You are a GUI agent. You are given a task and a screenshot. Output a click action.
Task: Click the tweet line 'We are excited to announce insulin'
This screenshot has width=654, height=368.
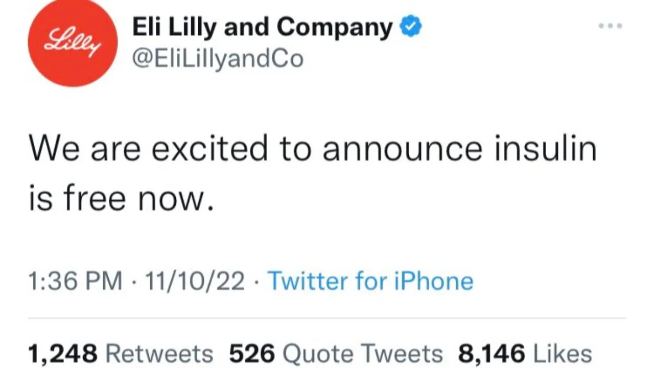click(312, 149)
